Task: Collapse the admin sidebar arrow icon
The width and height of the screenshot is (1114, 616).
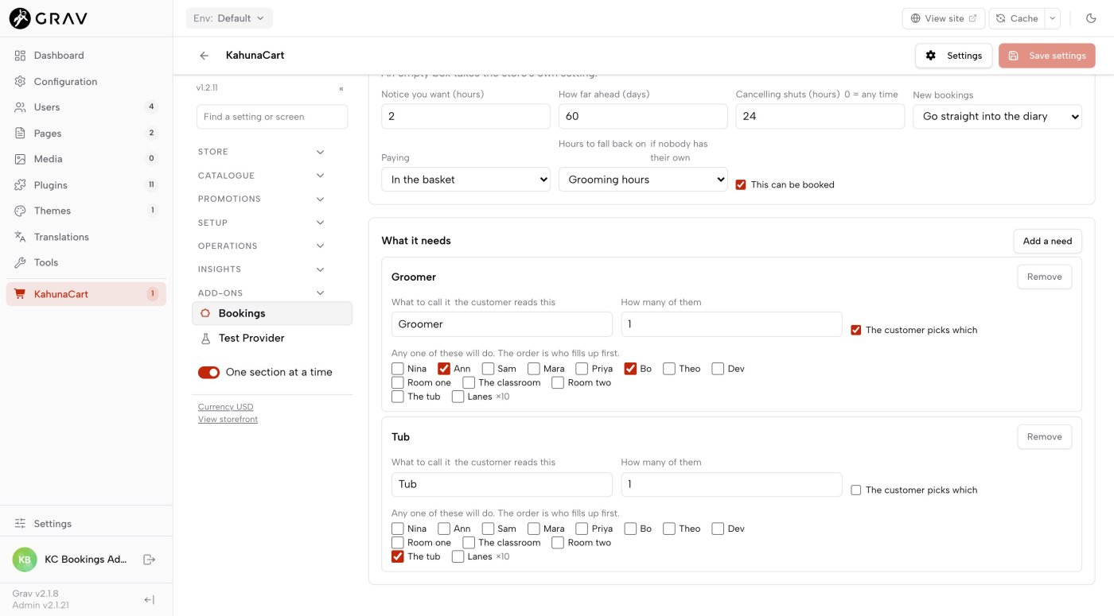Action: pyautogui.click(x=149, y=599)
